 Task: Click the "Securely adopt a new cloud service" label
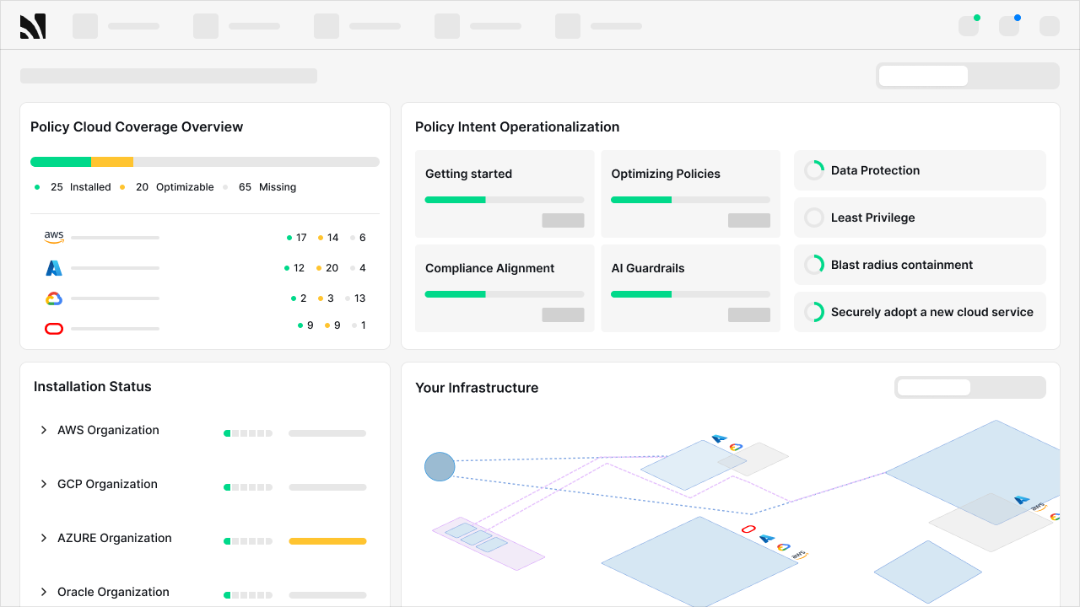(x=932, y=312)
